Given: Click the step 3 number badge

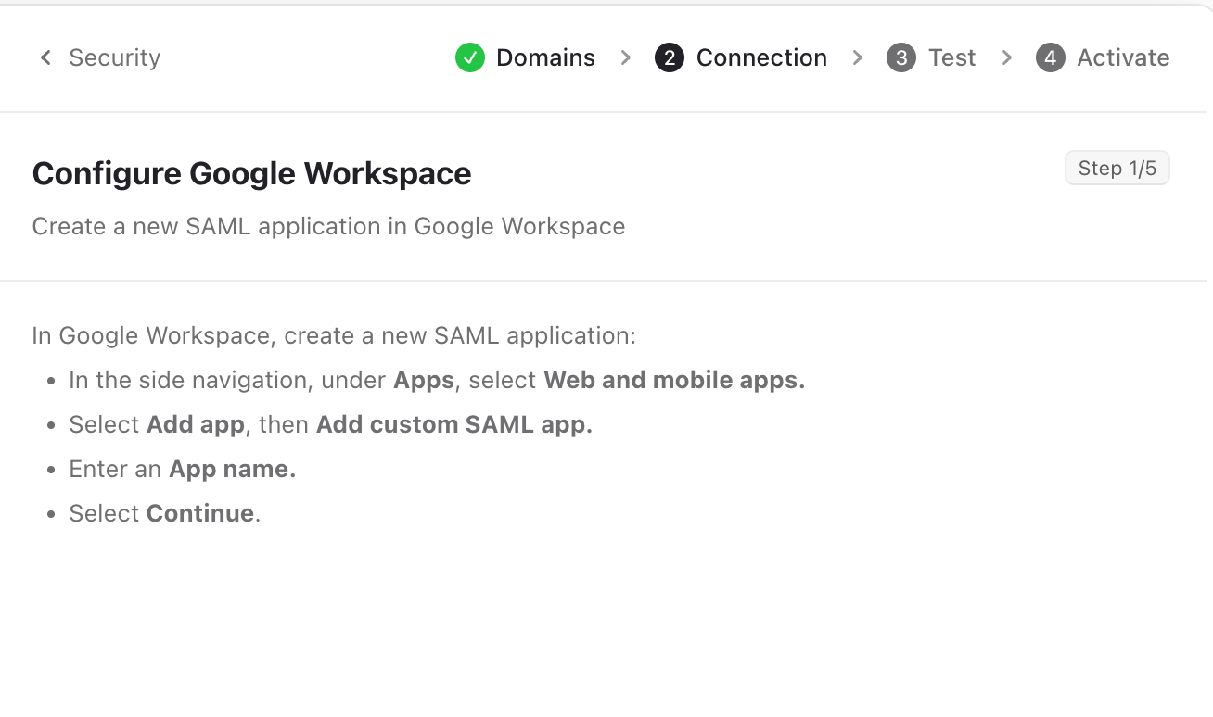Looking at the screenshot, I should coord(901,57).
